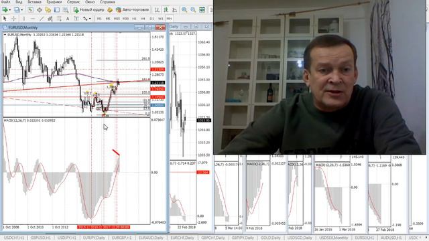Open the Окно menu
This screenshot has width=429, height=241.
[x=90, y=2]
